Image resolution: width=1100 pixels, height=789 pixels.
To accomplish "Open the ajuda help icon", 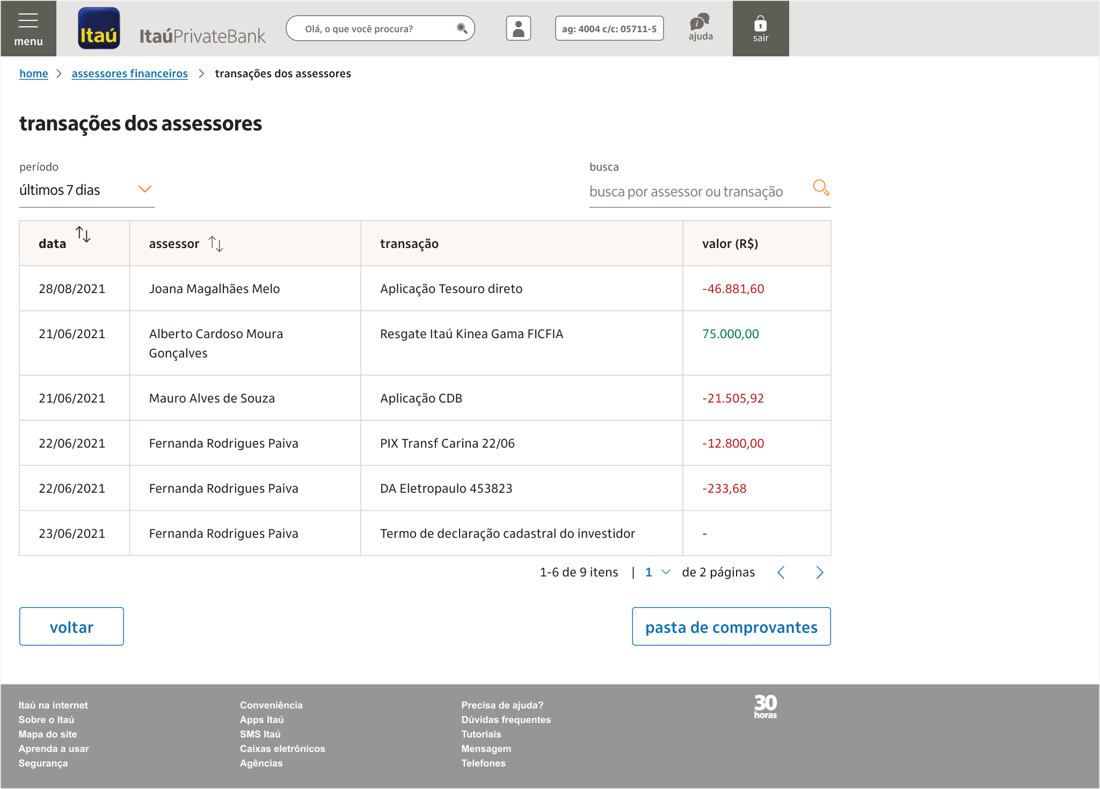I will [700, 27].
